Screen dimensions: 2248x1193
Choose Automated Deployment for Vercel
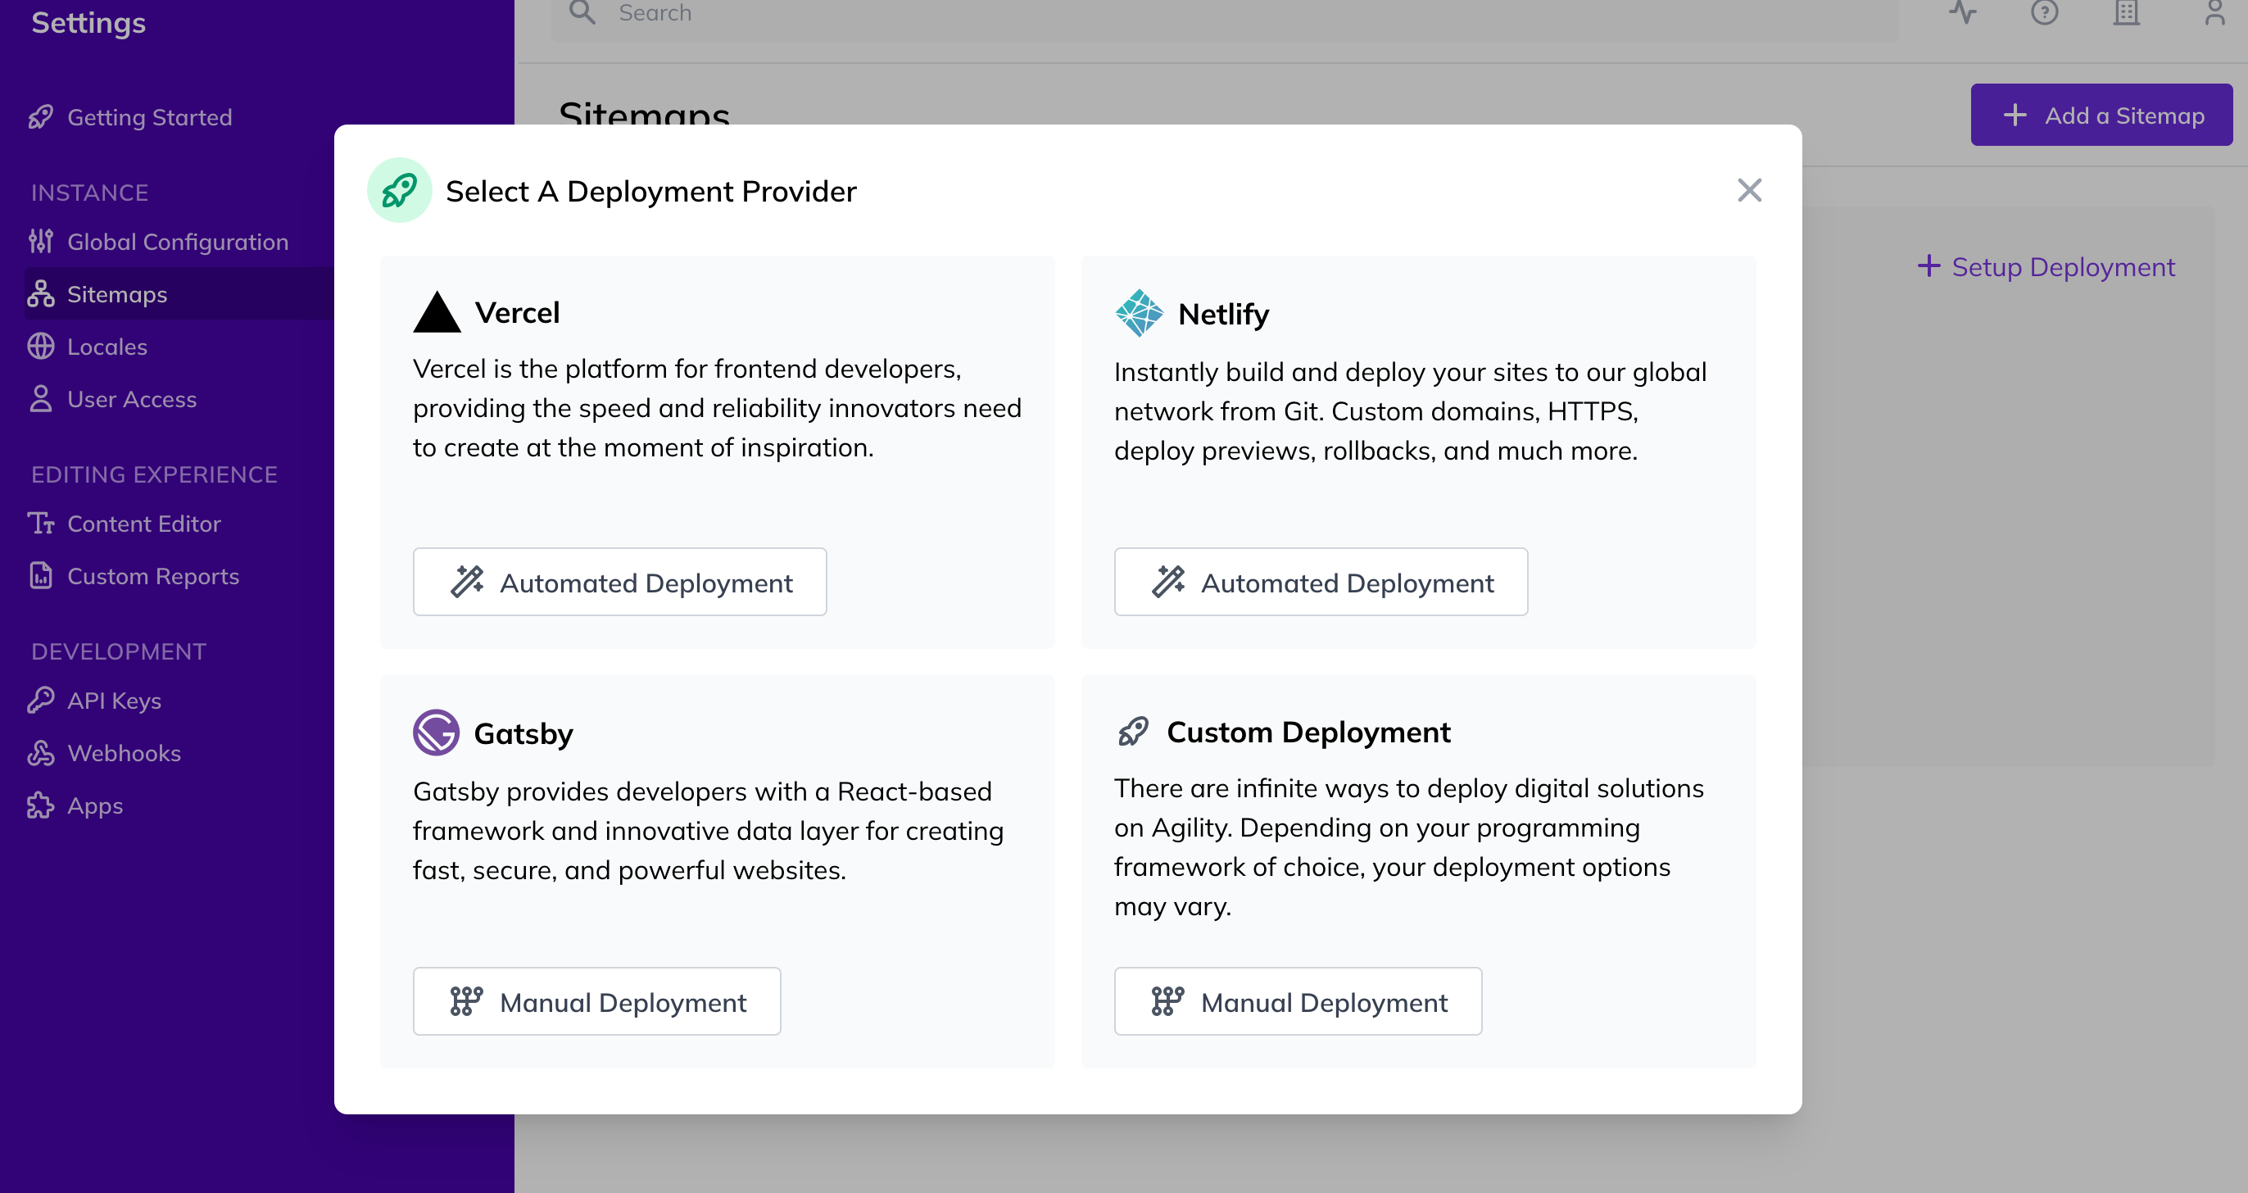(x=619, y=582)
